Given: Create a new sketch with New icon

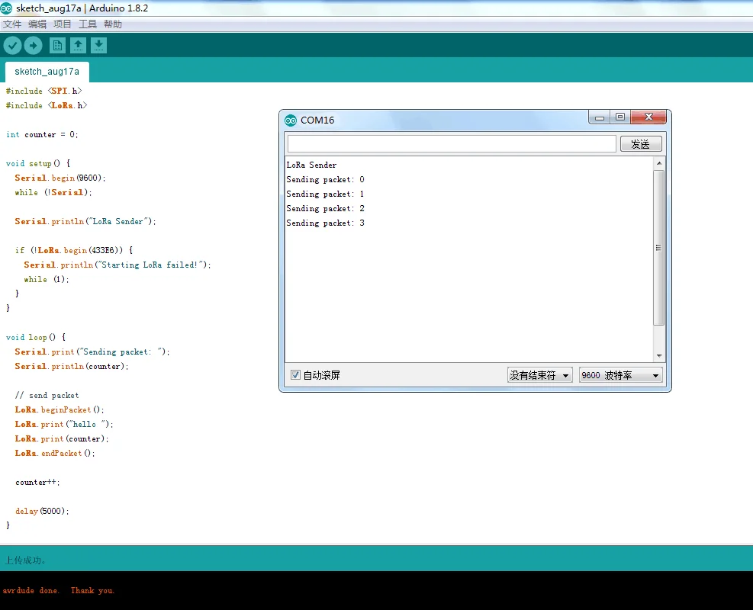Looking at the screenshot, I should 57,46.
